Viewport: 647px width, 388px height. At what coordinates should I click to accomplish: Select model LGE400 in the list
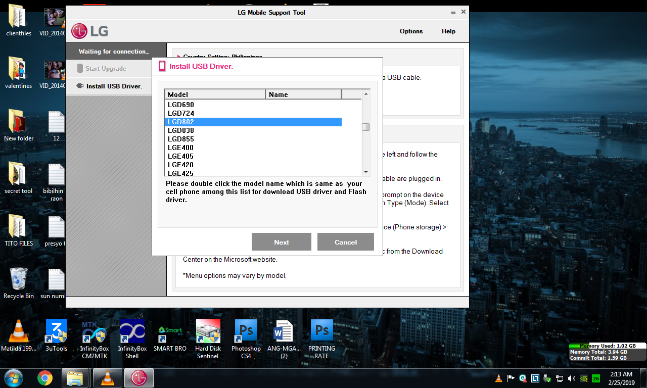tap(253, 148)
